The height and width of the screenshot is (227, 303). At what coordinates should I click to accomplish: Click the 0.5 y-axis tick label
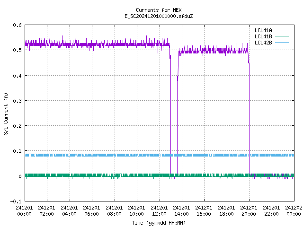click(x=17, y=50)
